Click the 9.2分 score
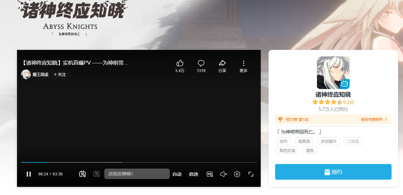Screen dimensions: 403x195 point(349,102)
